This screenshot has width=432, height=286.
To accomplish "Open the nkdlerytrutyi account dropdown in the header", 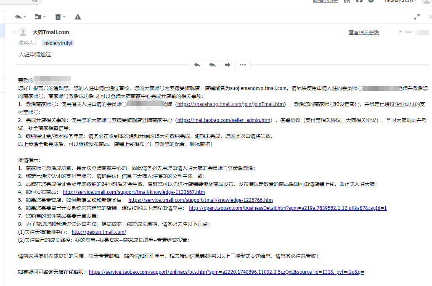I will point(400,1).
